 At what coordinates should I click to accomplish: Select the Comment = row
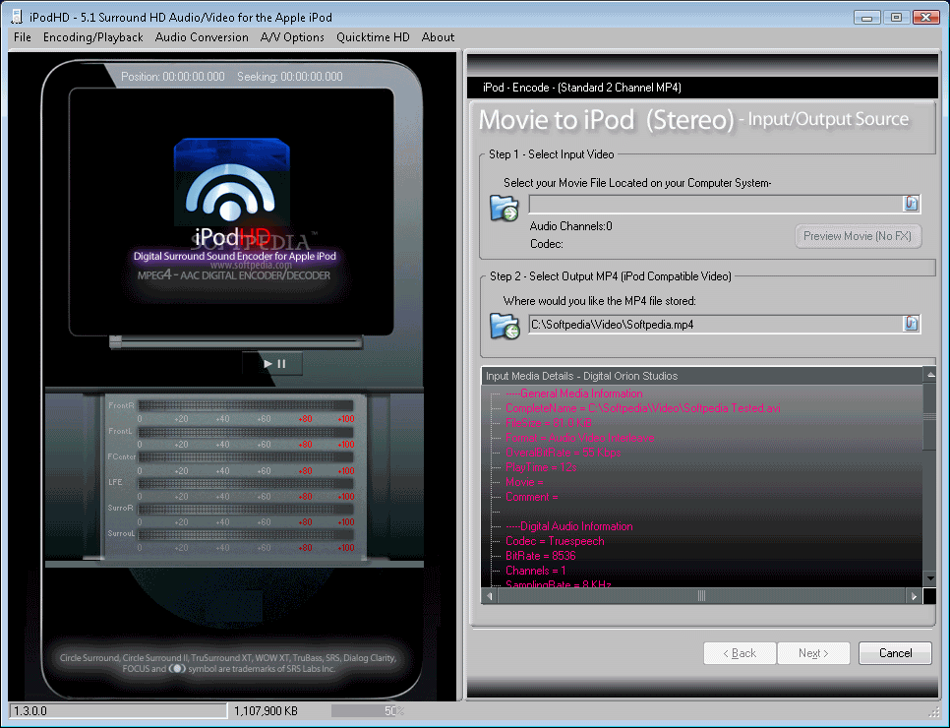coord(531,497)
